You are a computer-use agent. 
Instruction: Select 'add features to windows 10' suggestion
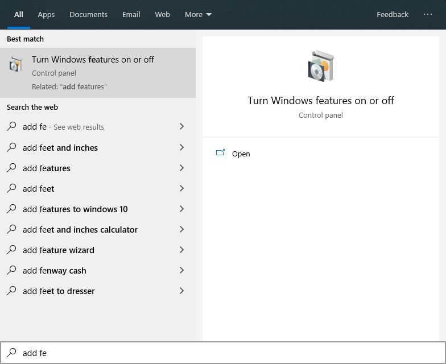click(98, 209)
